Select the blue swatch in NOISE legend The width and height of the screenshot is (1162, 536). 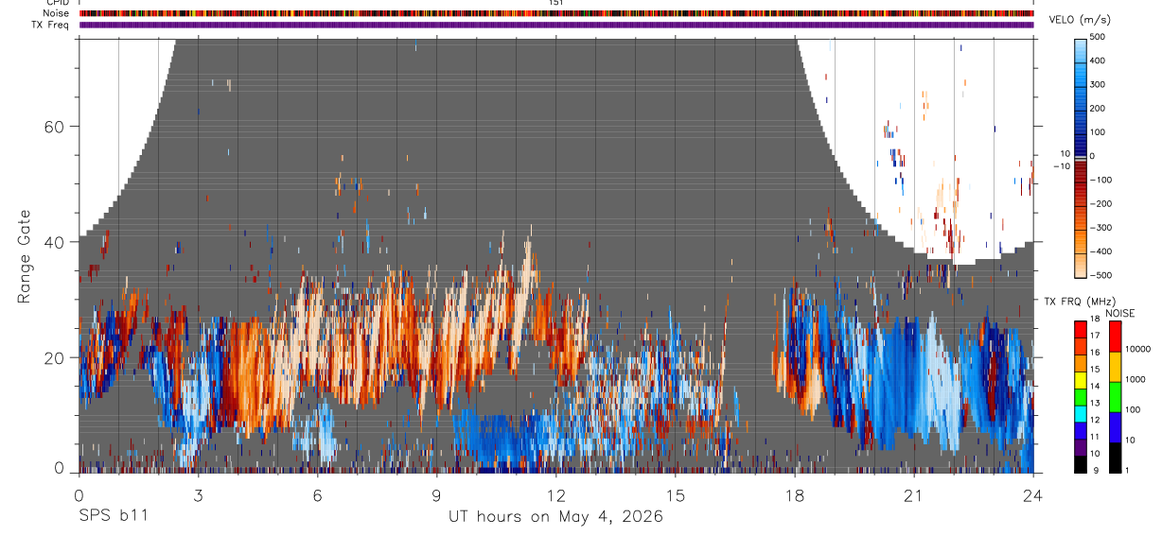[x=1114, y=426]
